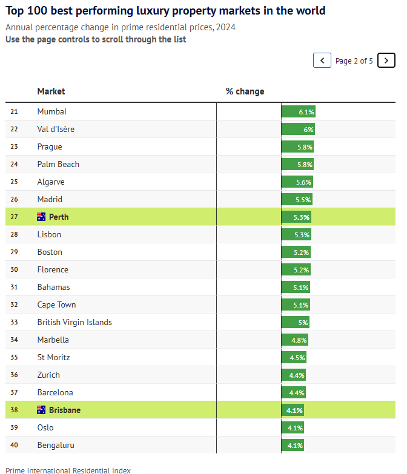Select the Lisbon row
Viewport: 407px width, 474px height.
(200, 235)
